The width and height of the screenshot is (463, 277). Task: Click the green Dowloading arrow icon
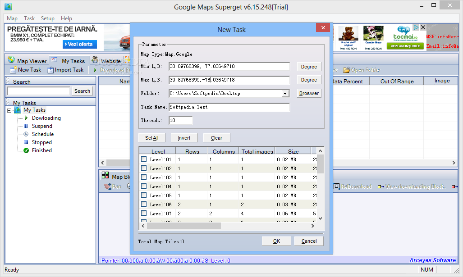(x=26, y=118)
